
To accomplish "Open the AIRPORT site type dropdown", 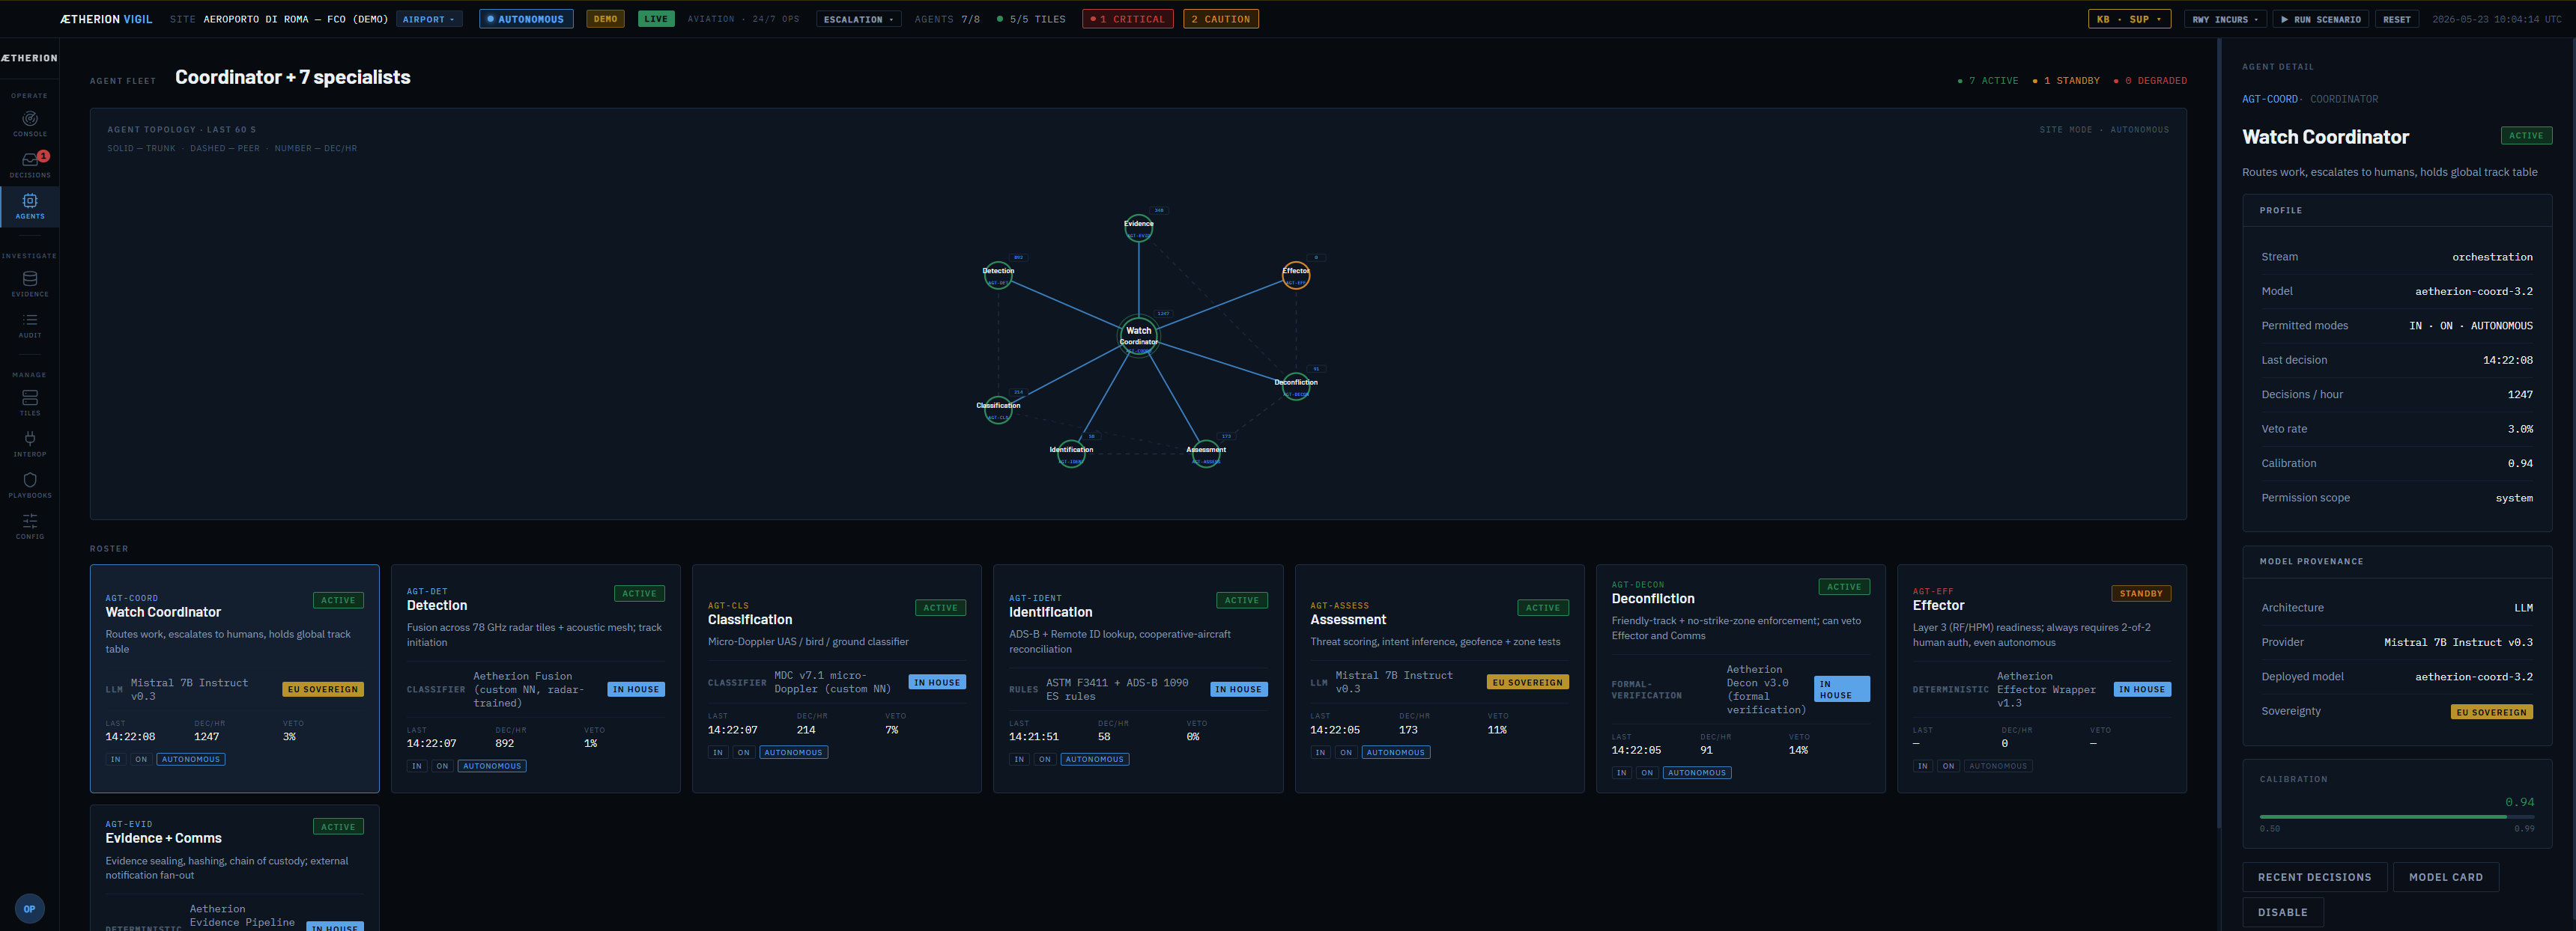I will pos(429,19).
